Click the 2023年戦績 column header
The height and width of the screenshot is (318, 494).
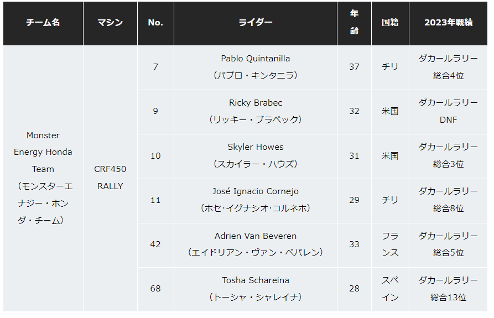448,23
